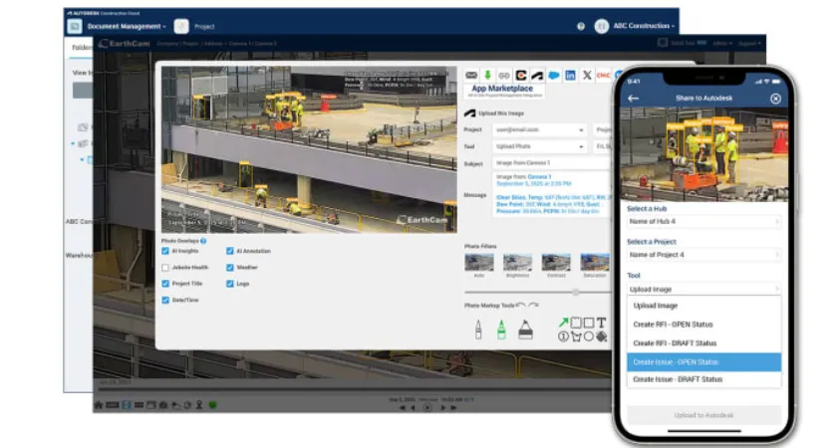
Task: Select the wide brush marker tool
Action: [x=525, y=330]
